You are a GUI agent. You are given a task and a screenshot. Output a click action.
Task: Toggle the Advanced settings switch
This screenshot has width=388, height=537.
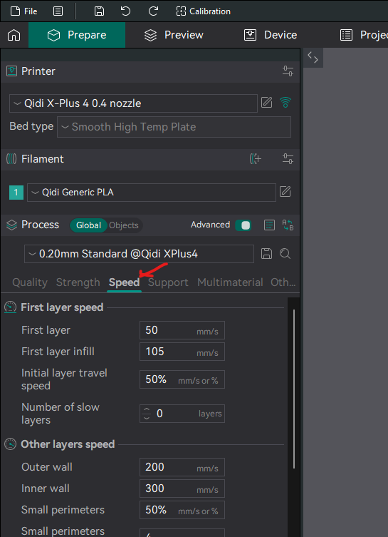click(x=243, y=225)
